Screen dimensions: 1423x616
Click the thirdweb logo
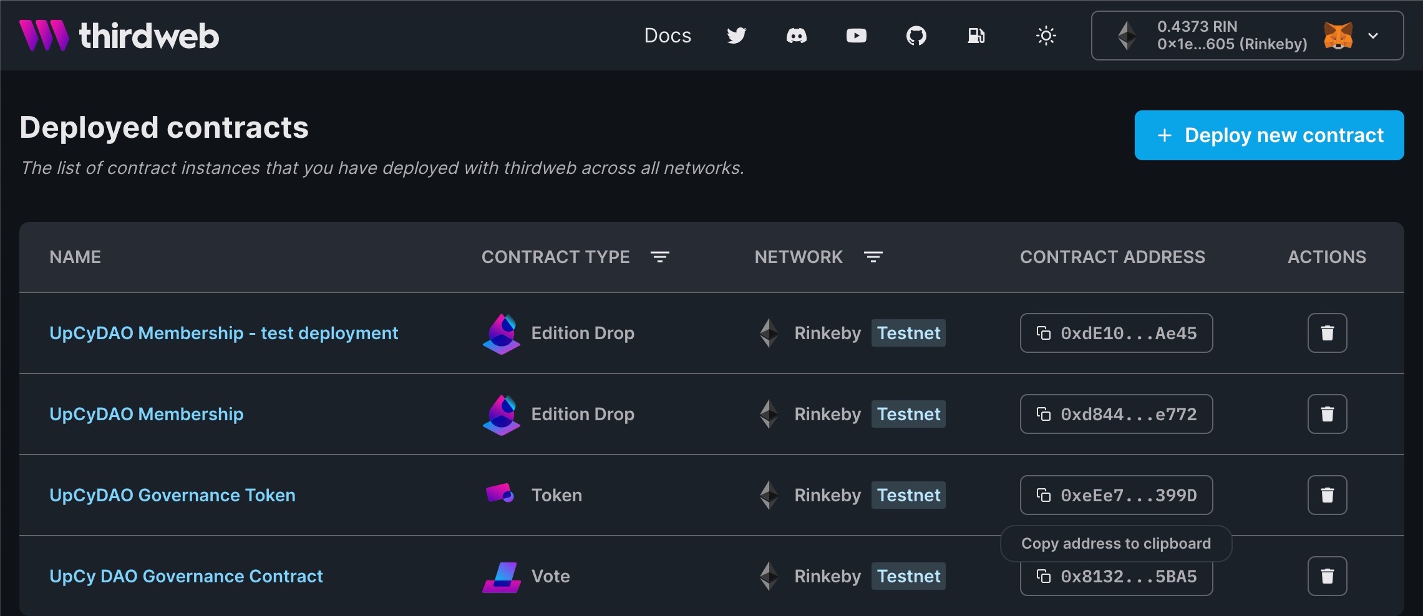(119, 36)
